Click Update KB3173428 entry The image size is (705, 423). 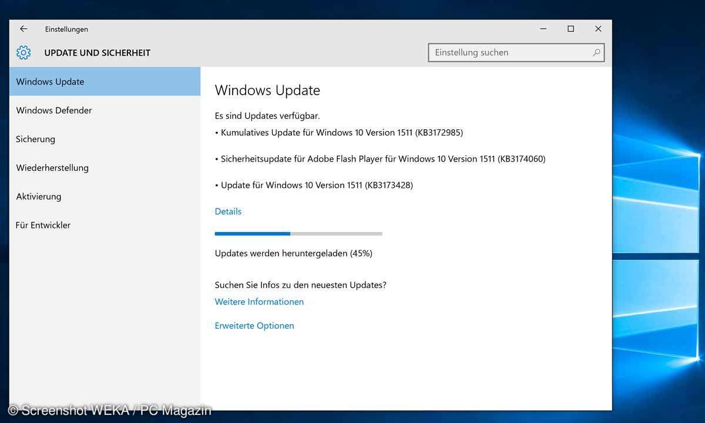[x=314, y=186]
